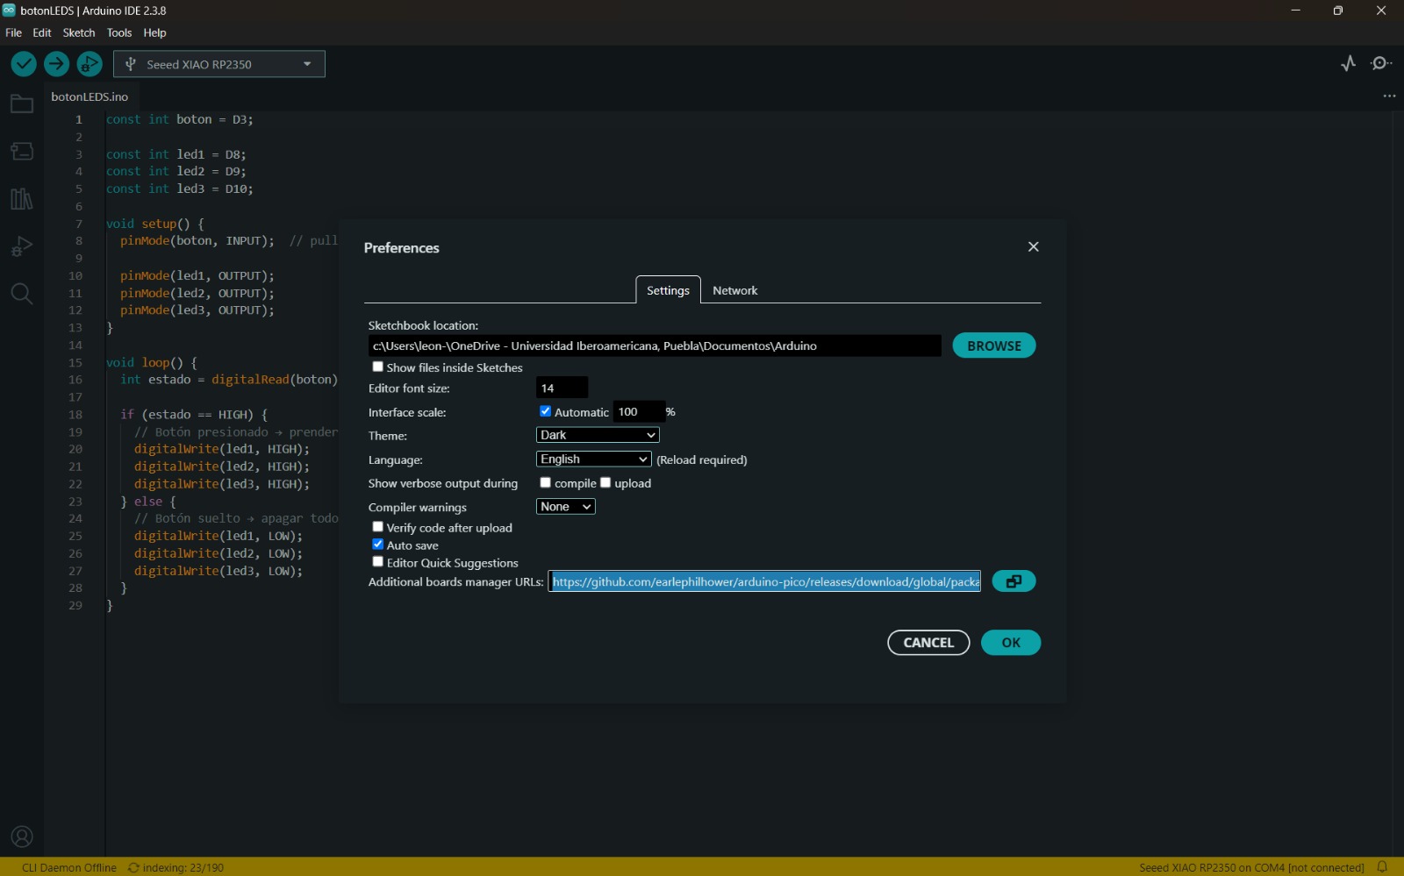Click the Additional boards manager URLs field
The image size is (1404, 876).
click(765, 581)
